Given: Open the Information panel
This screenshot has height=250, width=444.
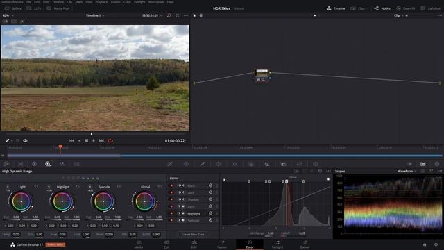Looking at the screenshot, I should 437,164.
